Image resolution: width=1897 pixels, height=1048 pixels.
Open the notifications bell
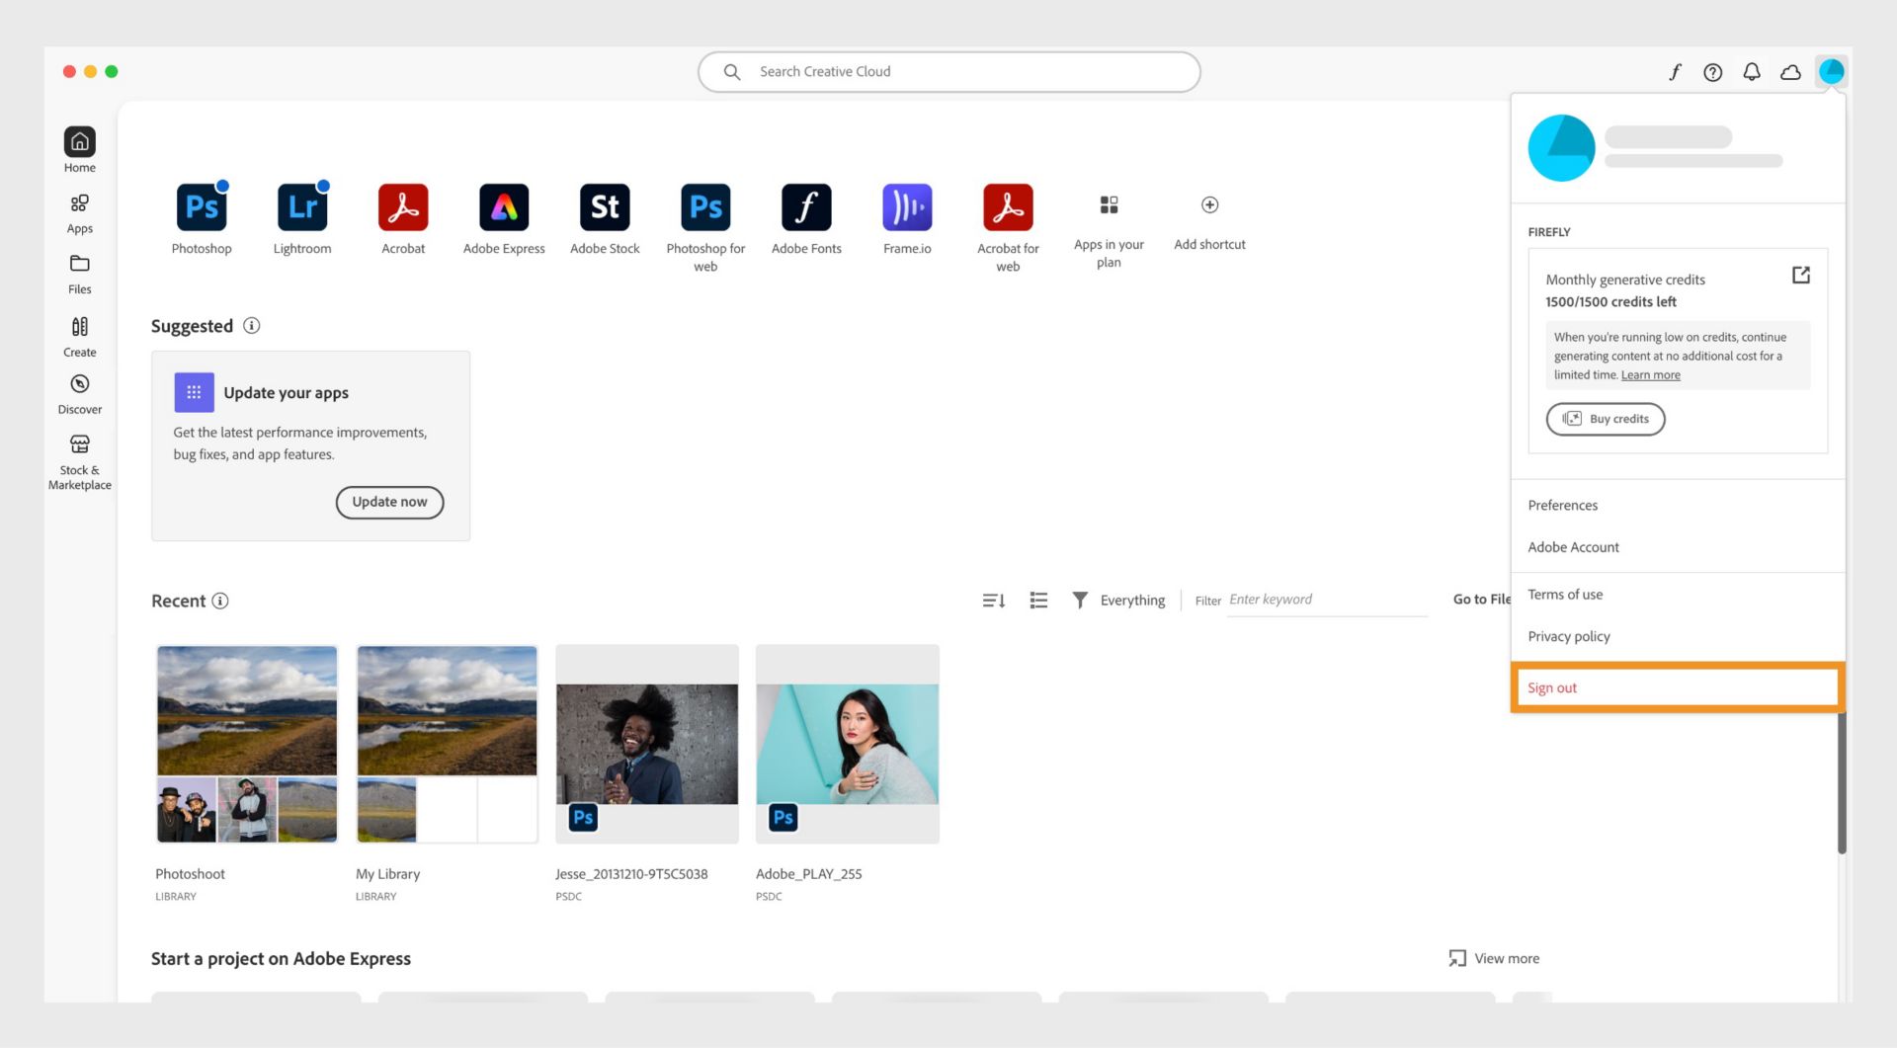pos(1752,71)
